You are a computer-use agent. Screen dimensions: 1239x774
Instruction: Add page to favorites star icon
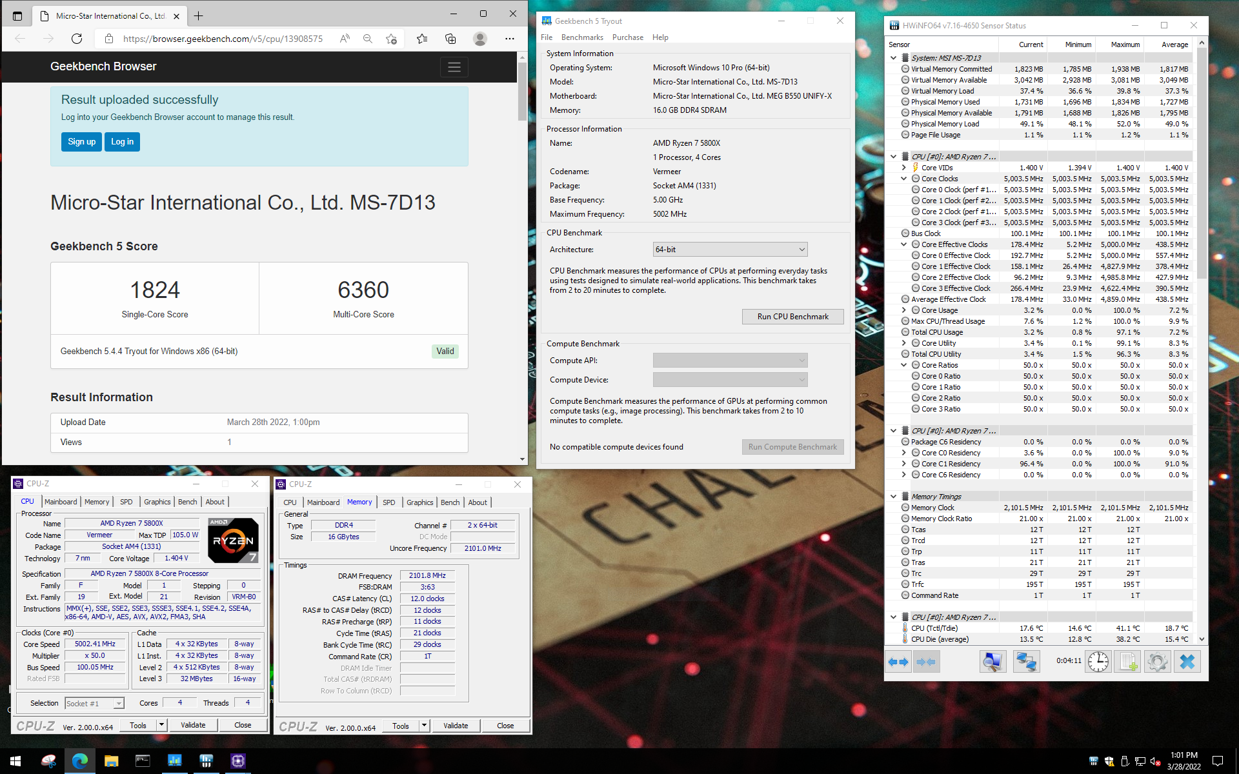[x=391, y=39]
